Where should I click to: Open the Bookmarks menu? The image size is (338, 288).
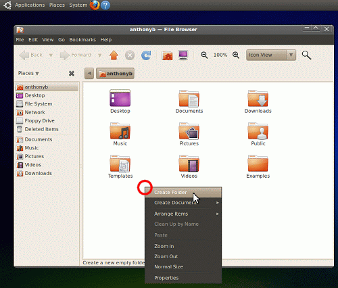tap(82, 40)
